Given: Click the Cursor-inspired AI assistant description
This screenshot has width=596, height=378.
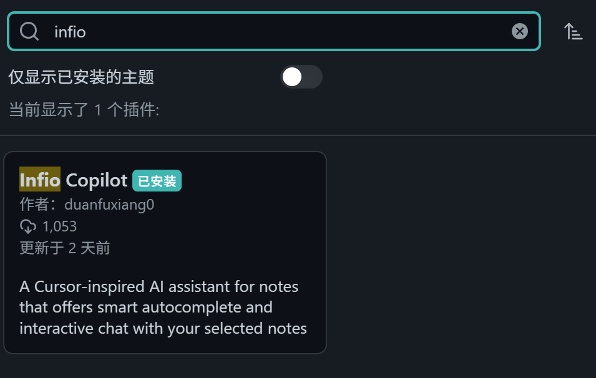Looking at the screenshot, I should [163, 308].
